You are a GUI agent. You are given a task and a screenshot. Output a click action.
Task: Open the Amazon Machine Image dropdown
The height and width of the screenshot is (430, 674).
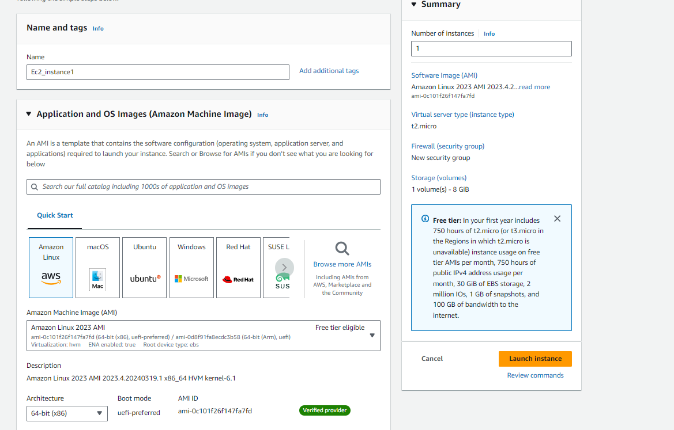(x=372, y=334)
